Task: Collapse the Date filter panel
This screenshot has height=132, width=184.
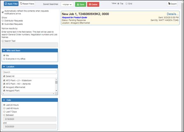Action: point(4,100)
